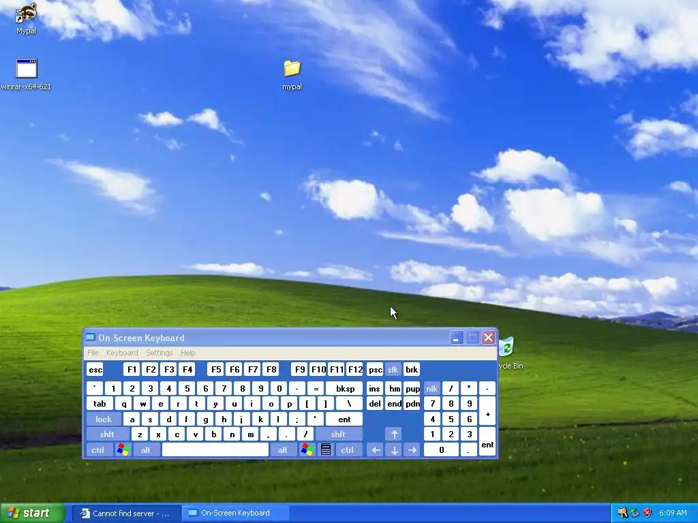698x523 pixels.
Task: Toggle the right alt key
Action: point(283,449)
